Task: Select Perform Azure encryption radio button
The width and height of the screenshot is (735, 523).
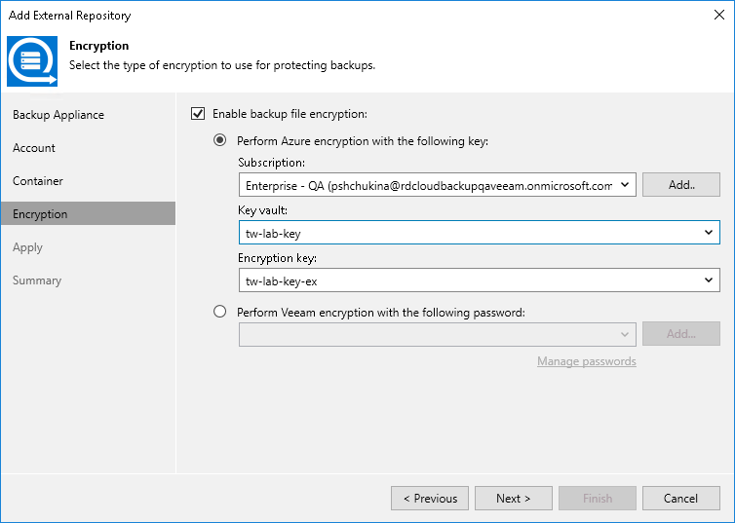Action: [x=220, y=140]
